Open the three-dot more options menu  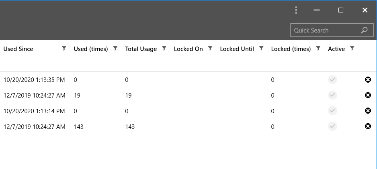pos(296,10)
